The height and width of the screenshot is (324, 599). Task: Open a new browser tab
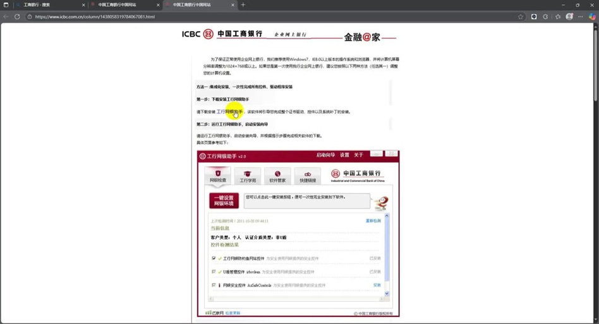pos(243,5)
